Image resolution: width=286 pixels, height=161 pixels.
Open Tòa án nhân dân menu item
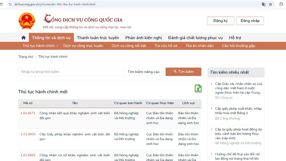pyautogui.click(x=199, y=46)
